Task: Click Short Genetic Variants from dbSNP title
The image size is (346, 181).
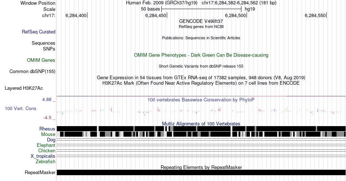Action: (x=201, y=66)
